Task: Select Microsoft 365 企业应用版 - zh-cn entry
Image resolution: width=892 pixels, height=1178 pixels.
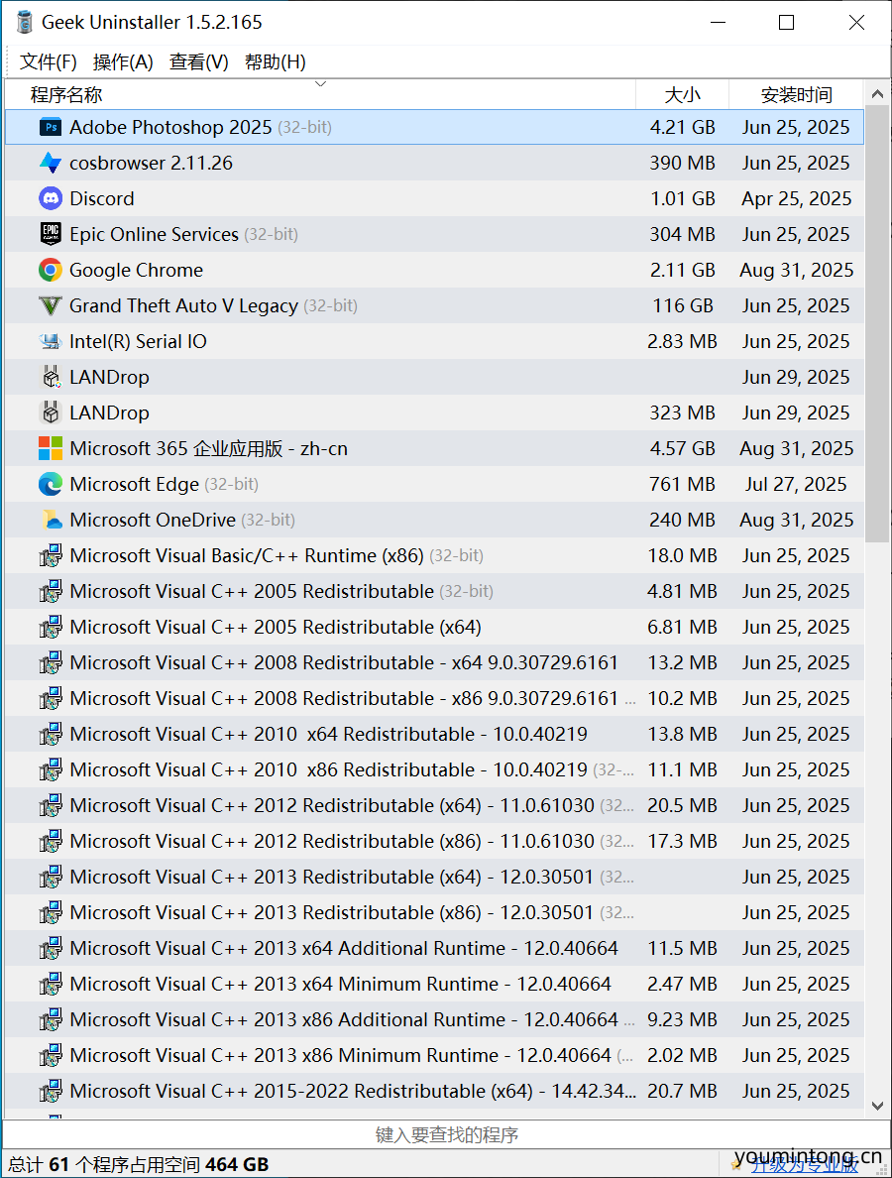Action: click(x=209, y=448)
